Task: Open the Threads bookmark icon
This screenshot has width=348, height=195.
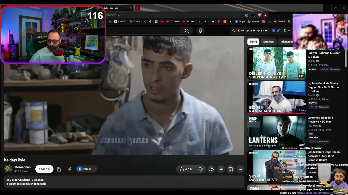Action: tap(150, 21)
